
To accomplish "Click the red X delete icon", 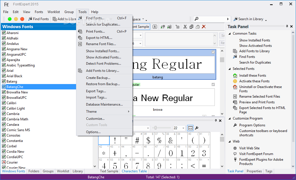I will 204,27.
